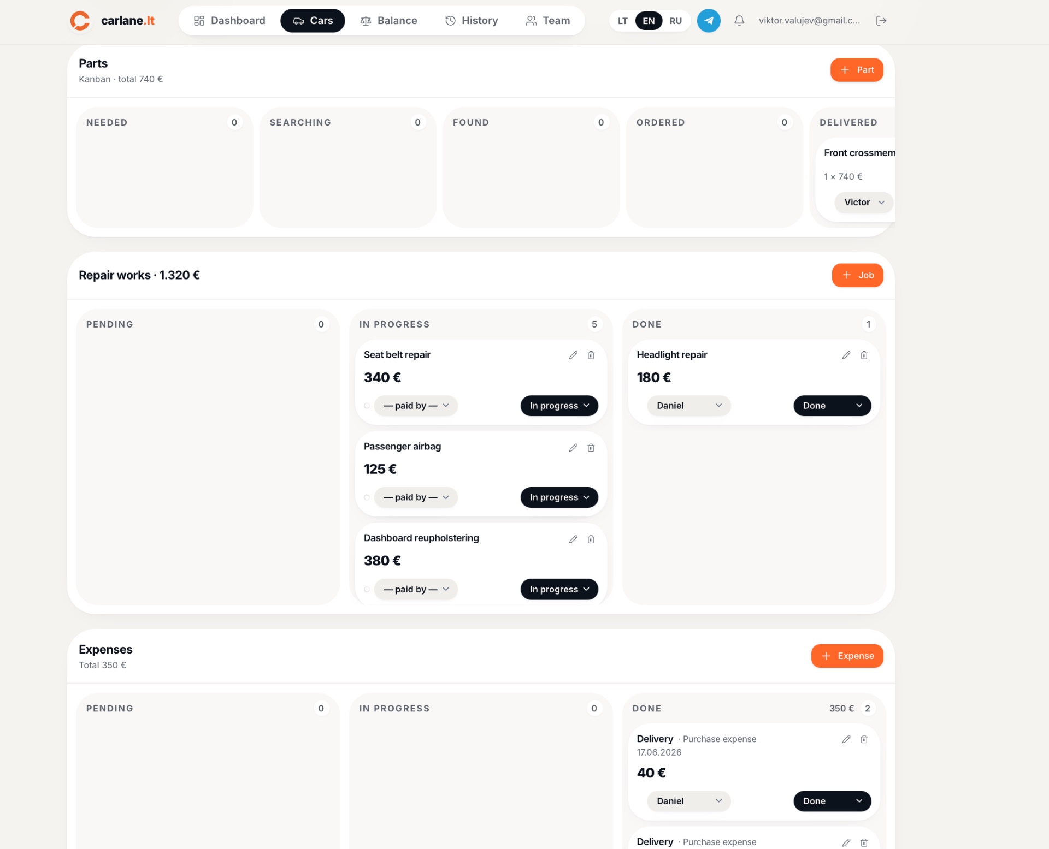
Task: Delete the 40 € Delivery expense
Action: pyautogui.click(x=864, y=739)
